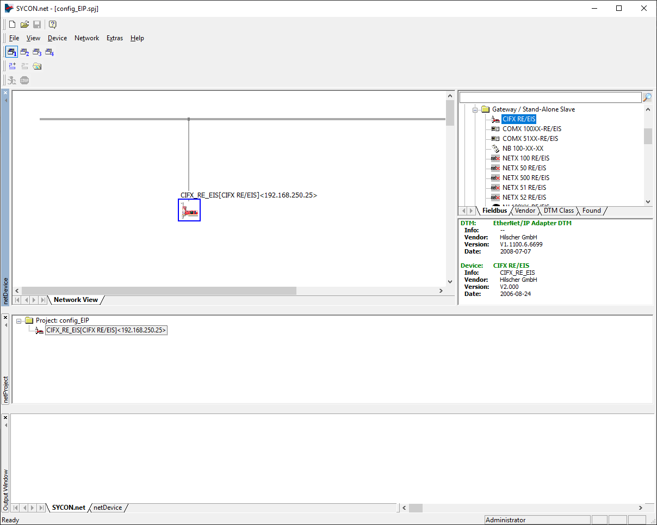Image resolution: width=657 pixels, height=525 pixels.
Task: Click the context help question mark icon
Action: pyautogui.click(x=53, y=24)
